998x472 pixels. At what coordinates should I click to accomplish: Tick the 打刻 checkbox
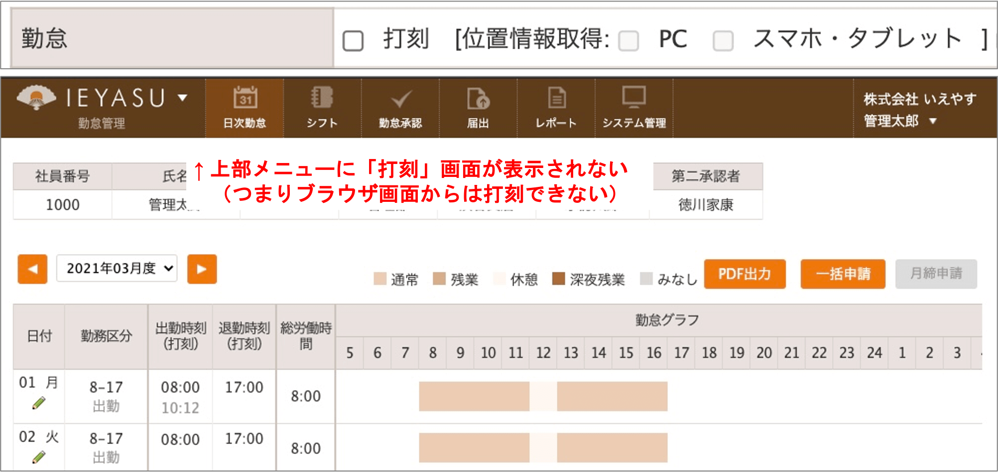pyautogui.click(x=353, y=41)
